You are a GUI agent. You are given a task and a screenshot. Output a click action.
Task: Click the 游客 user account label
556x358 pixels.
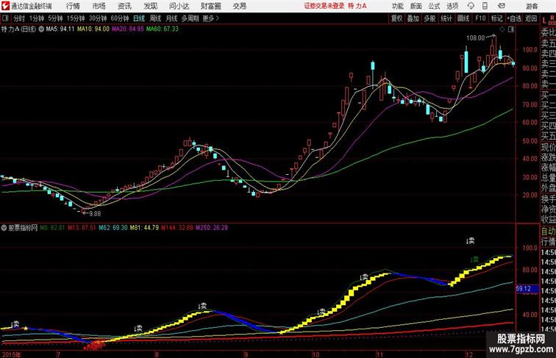coord(532,6)
